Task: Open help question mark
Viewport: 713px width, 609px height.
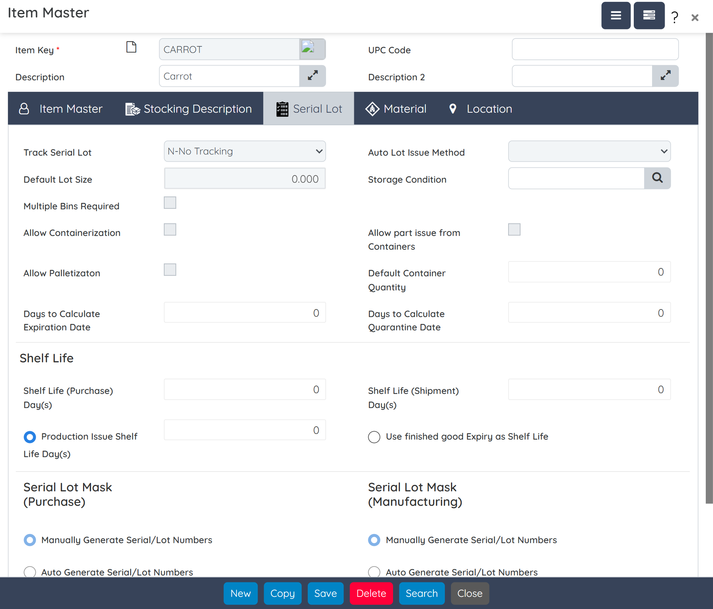Action: tap(675, 17)
